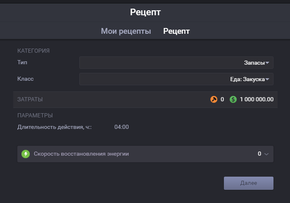The image size is (290, 203).
Task: Click the Тип field label
Action: 22,62
